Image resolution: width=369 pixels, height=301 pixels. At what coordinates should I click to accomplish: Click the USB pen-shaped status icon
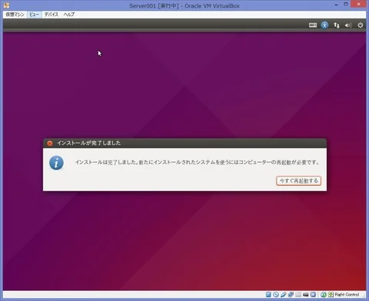284,295
